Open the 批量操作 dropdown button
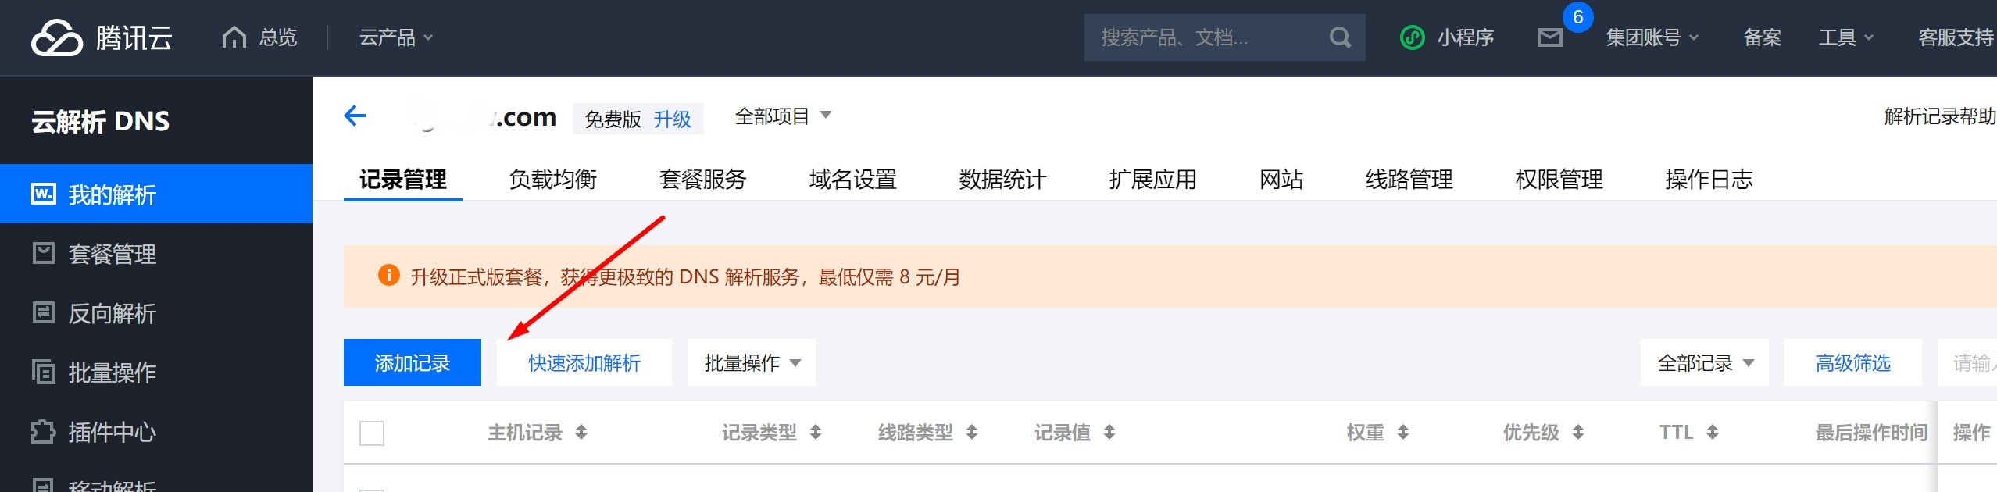Image resolution: width=1997 pixels, height=492 pixels. (x=752, y=363)
